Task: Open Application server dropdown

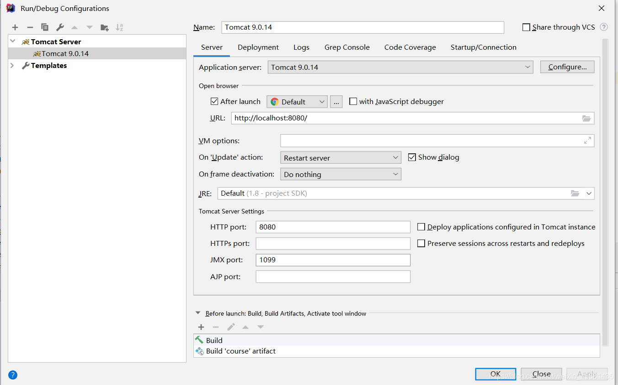Action: [400, 67]
